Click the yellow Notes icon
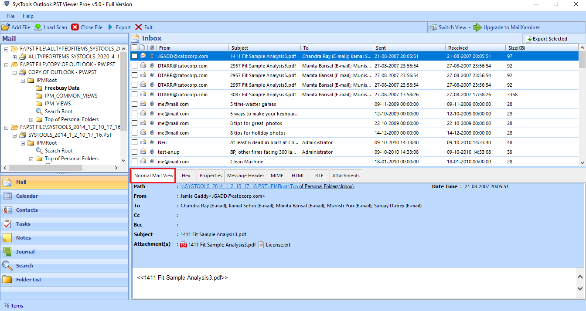586x311 pixels. [x=7, y=238]
